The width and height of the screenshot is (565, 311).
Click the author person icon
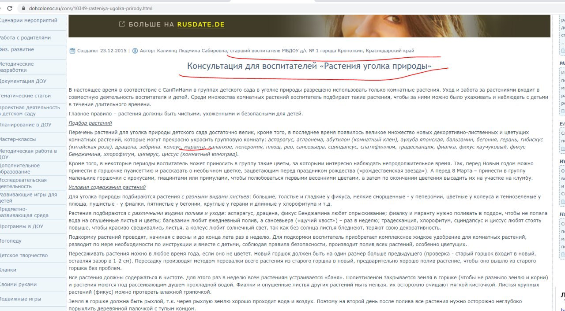tap(135, 51)
